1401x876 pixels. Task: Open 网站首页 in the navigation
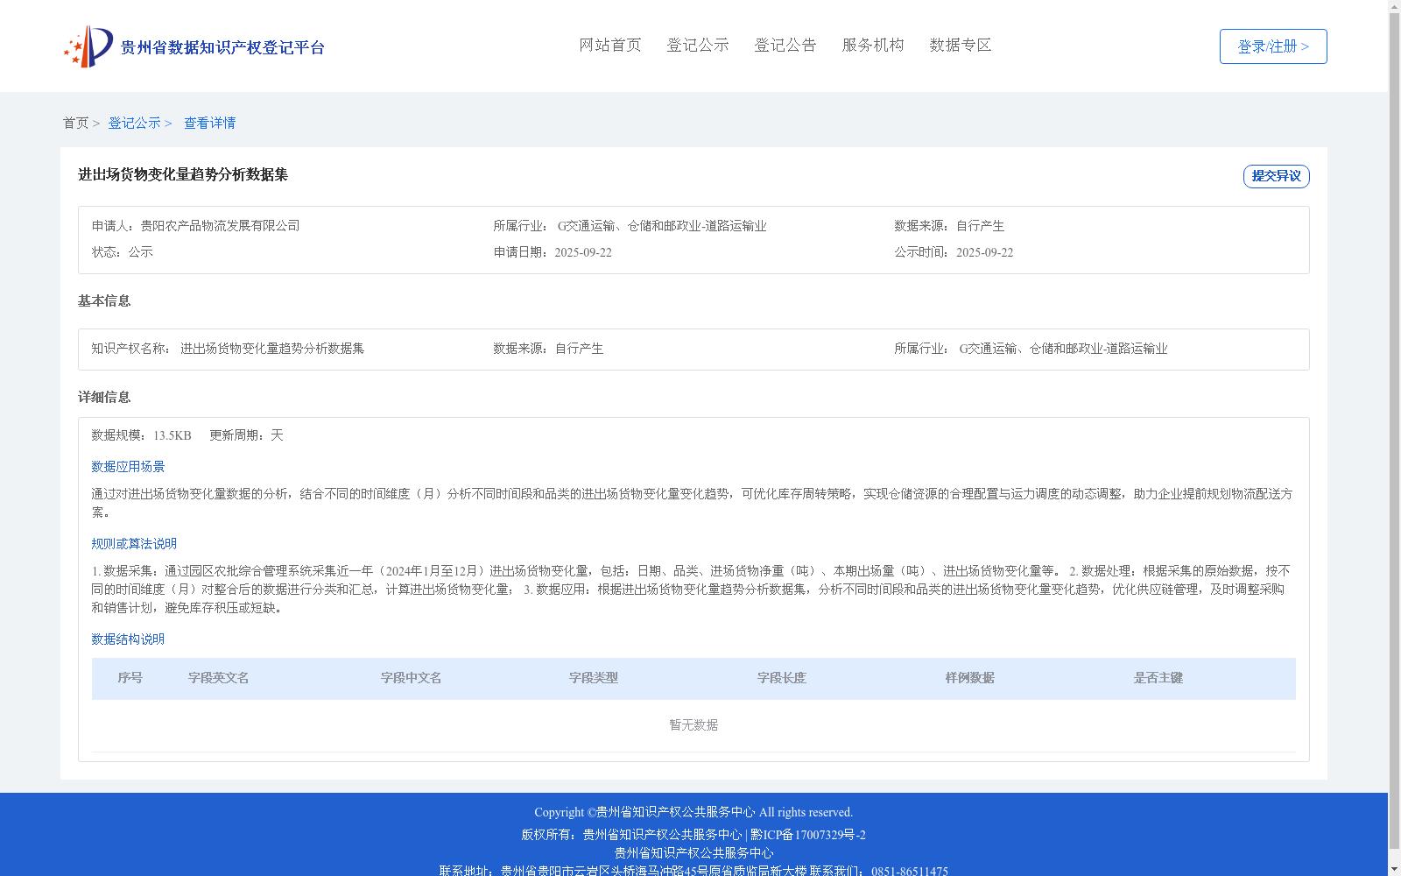click(x=610, y=46)
